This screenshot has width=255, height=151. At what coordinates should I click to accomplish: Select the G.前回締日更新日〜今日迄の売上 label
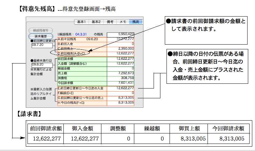(x=80, y=98)
